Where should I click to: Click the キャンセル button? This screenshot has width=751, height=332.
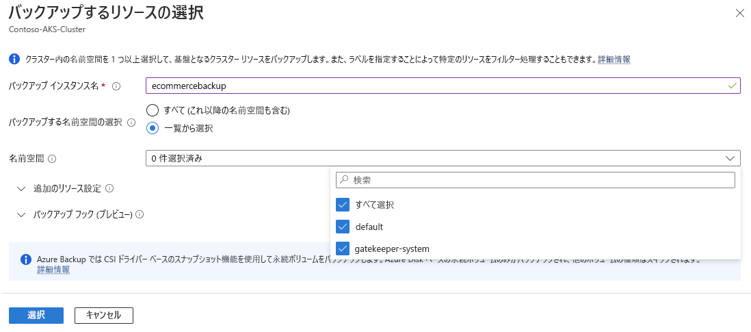coord(104,316)
